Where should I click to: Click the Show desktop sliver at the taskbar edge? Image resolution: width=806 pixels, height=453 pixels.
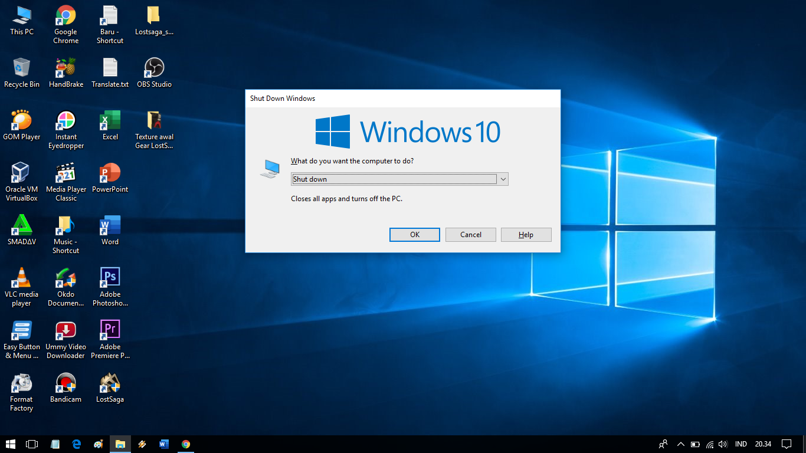click(x=804, y=444)
